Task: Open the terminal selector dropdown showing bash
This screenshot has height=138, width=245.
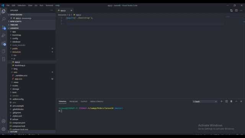Action: 205,102
